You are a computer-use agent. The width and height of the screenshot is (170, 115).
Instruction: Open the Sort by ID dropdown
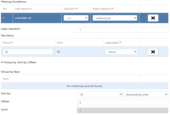(100, 94)
